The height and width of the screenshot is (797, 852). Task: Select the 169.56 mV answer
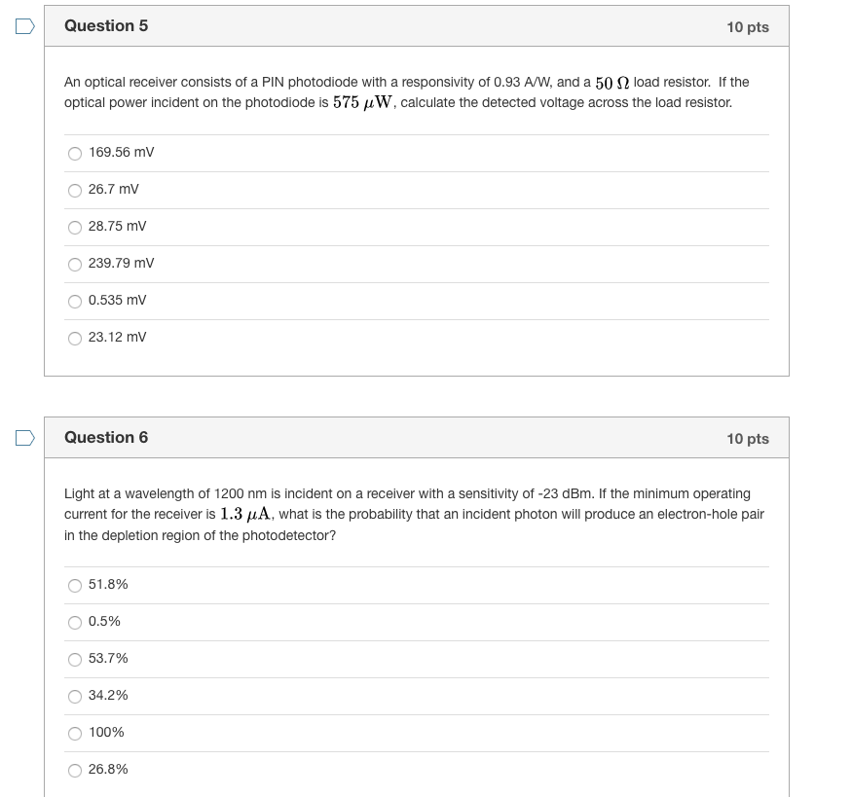(x=75, y=153)
